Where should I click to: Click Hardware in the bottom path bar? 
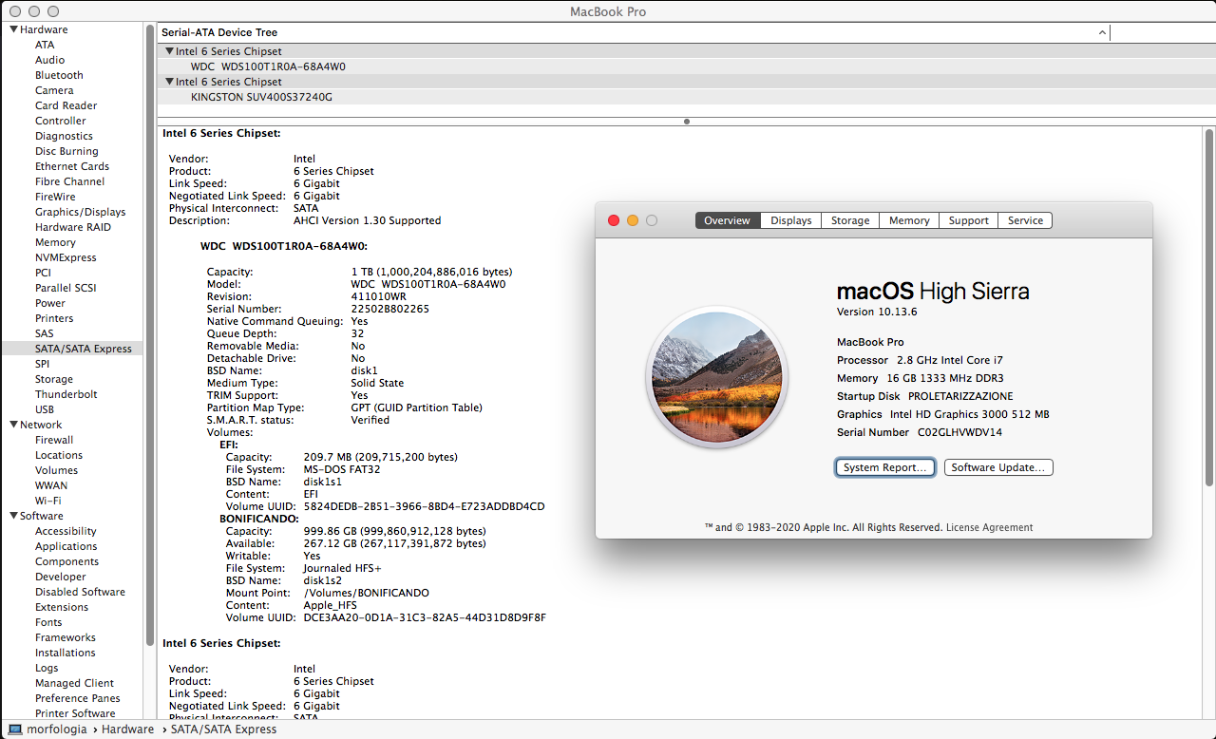click(x=127, y=730)
